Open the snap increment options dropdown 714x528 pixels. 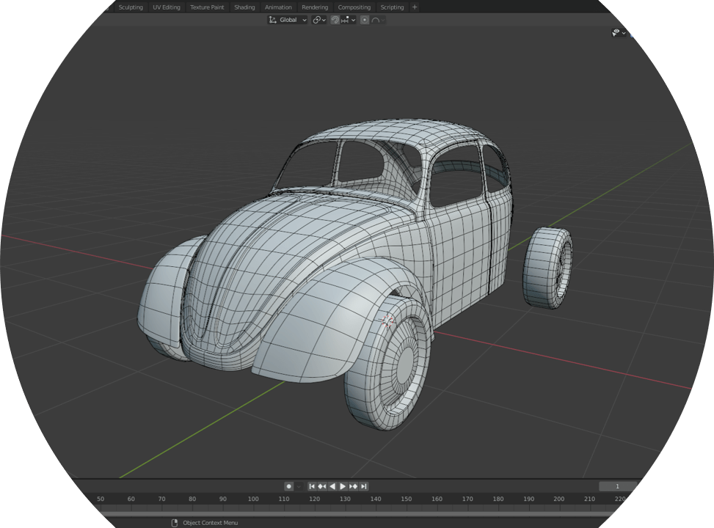[x=349, y=20]
